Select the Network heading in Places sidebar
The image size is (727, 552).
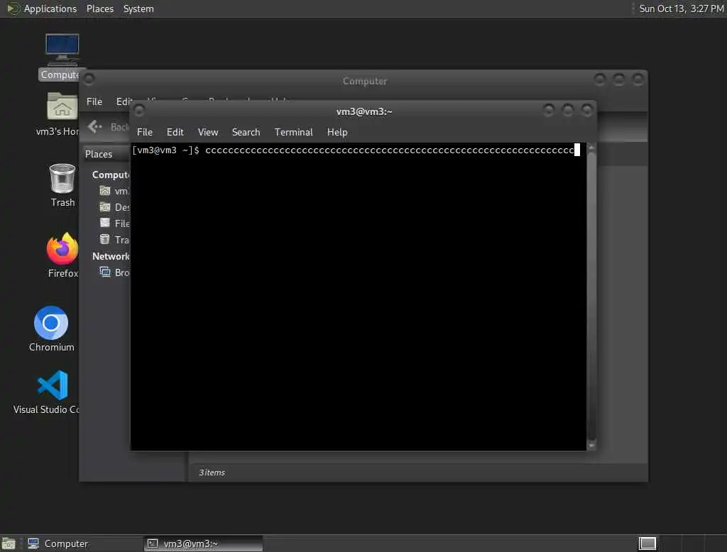111,256
